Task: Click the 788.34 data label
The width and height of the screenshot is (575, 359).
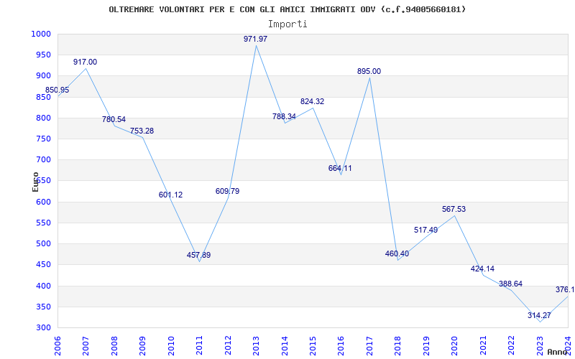Action: pos(284,116)
